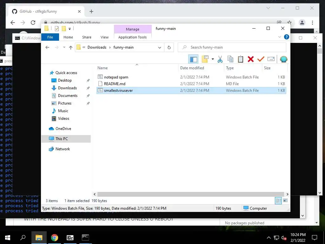Click the Search funny-main box

click(x=232, y=47)
